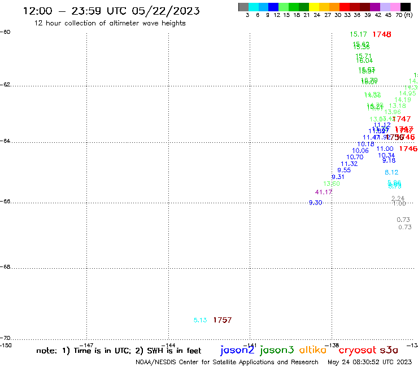This screenshot has height=367, width=418.
Task: Click the title 12:00 – 23:59 UTC 05/22/2023
Action: [x=111, y=11]
